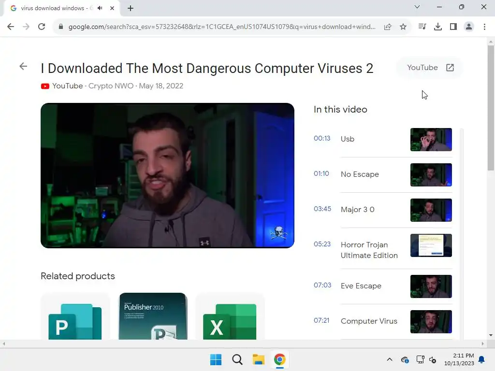The width and height of the screenshot is (495, 371).
Task: Open the notification bell icon
Action: click(482, 359)
